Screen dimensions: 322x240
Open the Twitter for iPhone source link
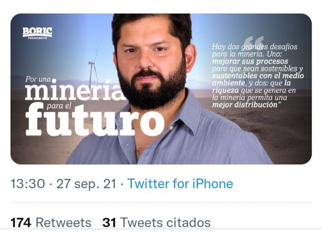pyautogui.click(x=180, y=184)
